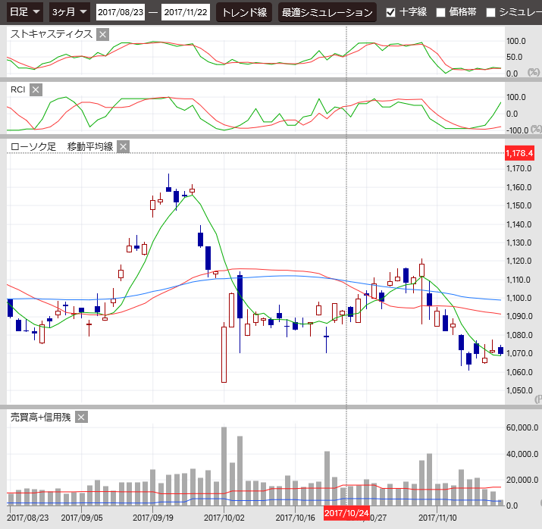
Task: Close the 売買高+信用残 volume panel
Action: (81, 417)
